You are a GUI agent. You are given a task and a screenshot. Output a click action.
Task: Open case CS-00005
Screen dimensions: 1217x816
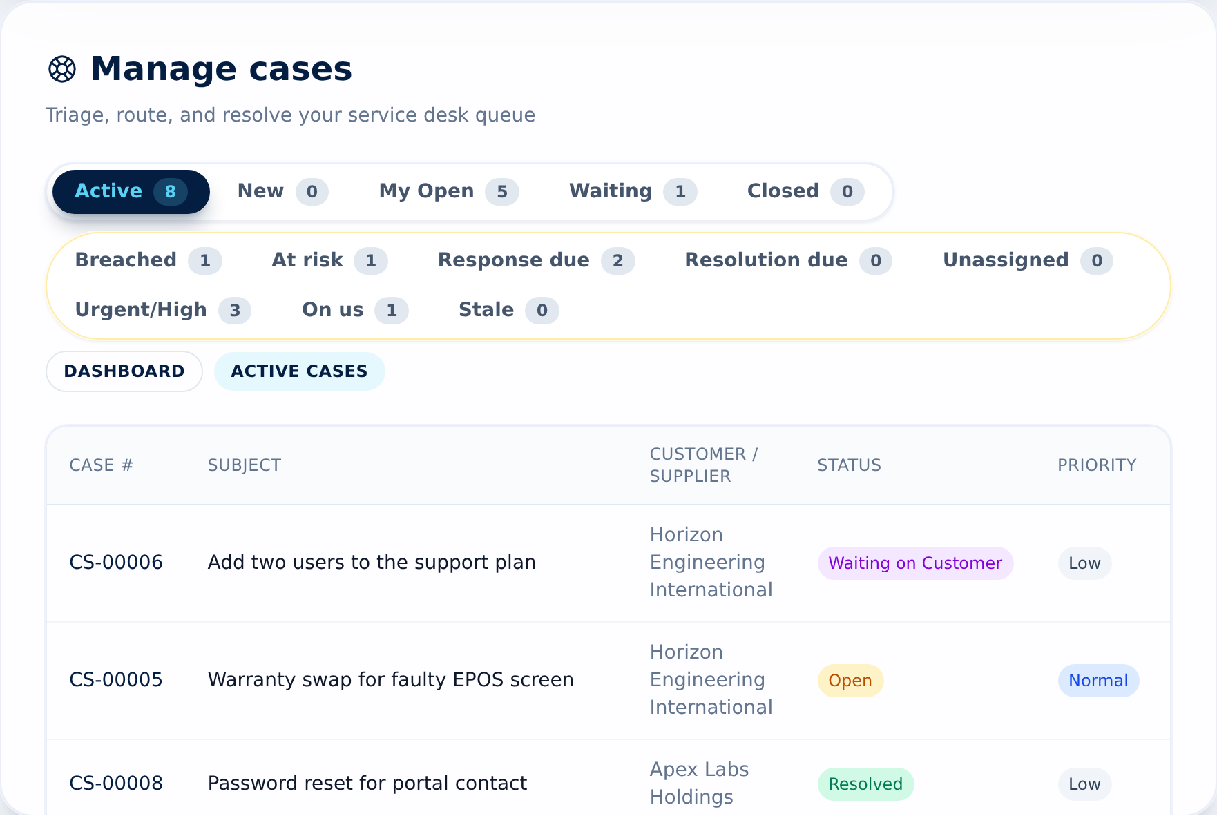pyautogui.click(x=116, y=680)
